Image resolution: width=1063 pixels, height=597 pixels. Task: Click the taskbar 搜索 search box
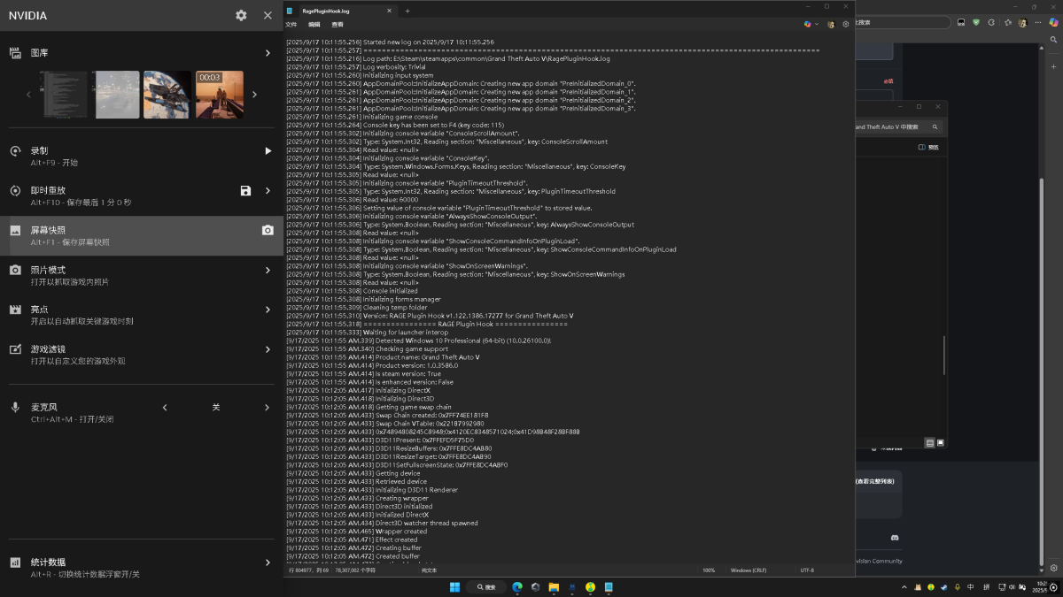[487, 587]
